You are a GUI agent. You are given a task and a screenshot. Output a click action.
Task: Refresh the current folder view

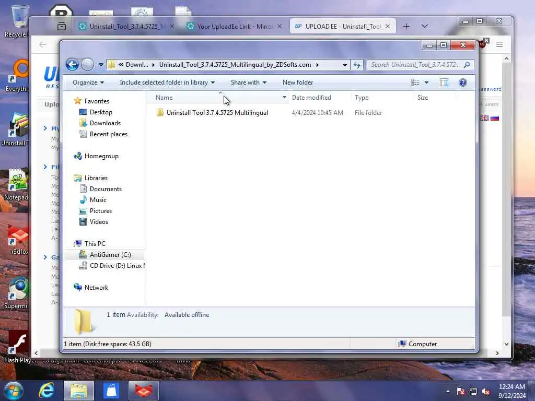pyautogui.click(x=357, y=65)
